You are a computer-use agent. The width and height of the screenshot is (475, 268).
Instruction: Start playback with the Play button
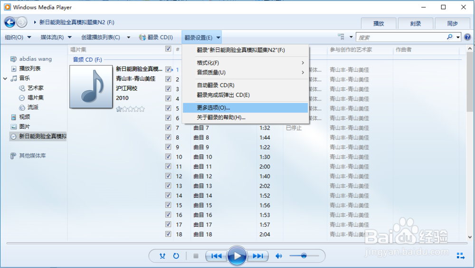pos(237,256)
